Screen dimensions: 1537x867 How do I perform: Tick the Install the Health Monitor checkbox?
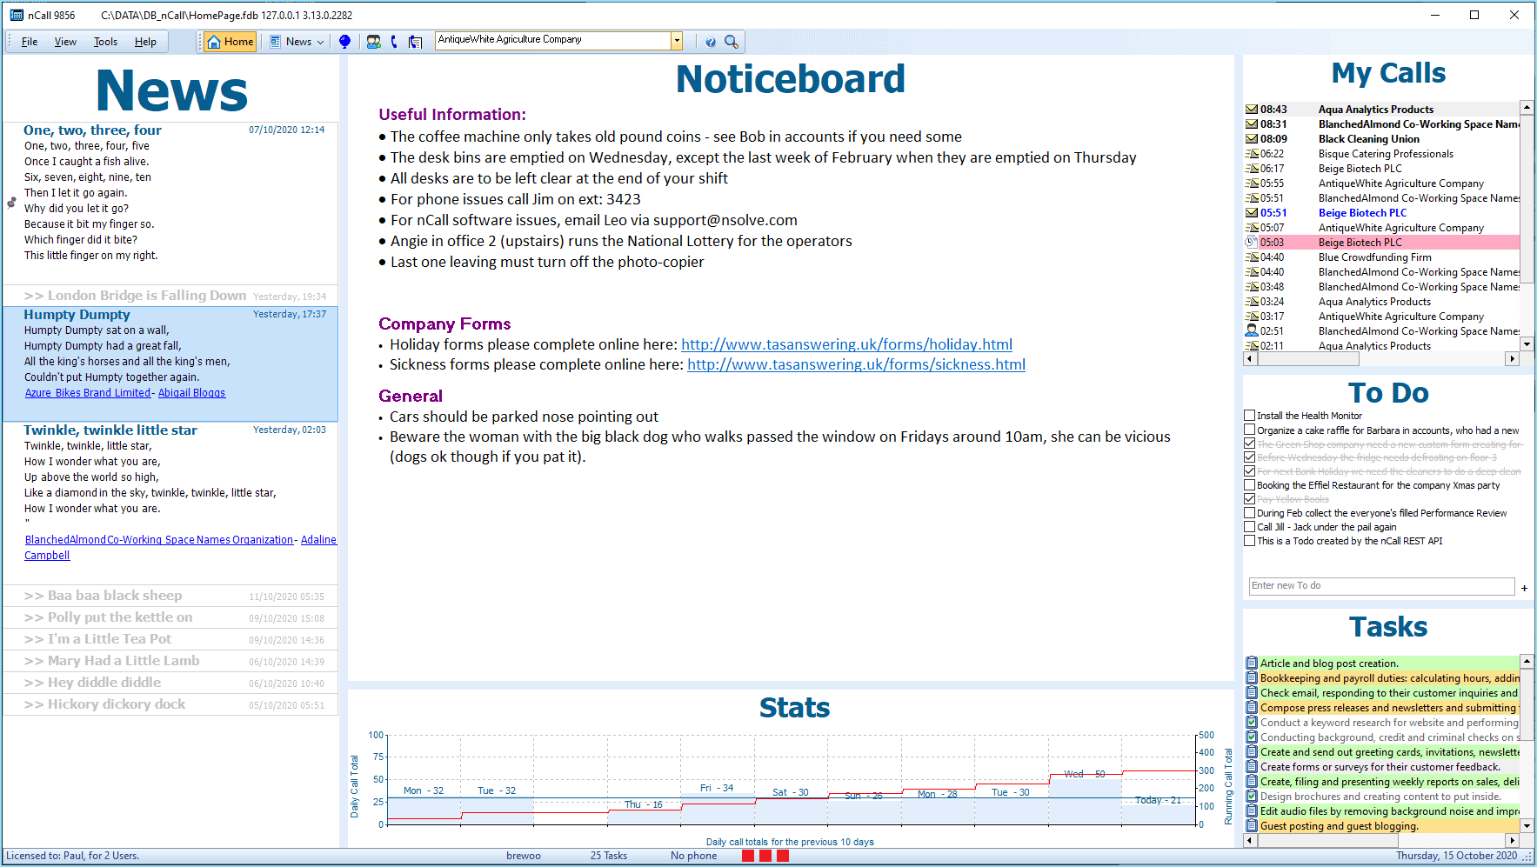[x=1250, y=416]
